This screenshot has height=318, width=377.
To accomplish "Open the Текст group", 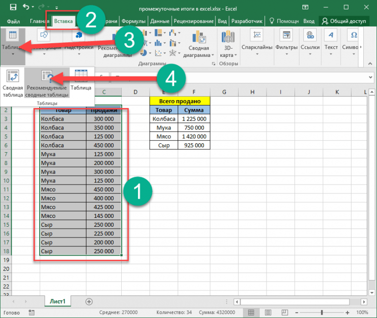I will pyautogui.click(x=331, y=43).
